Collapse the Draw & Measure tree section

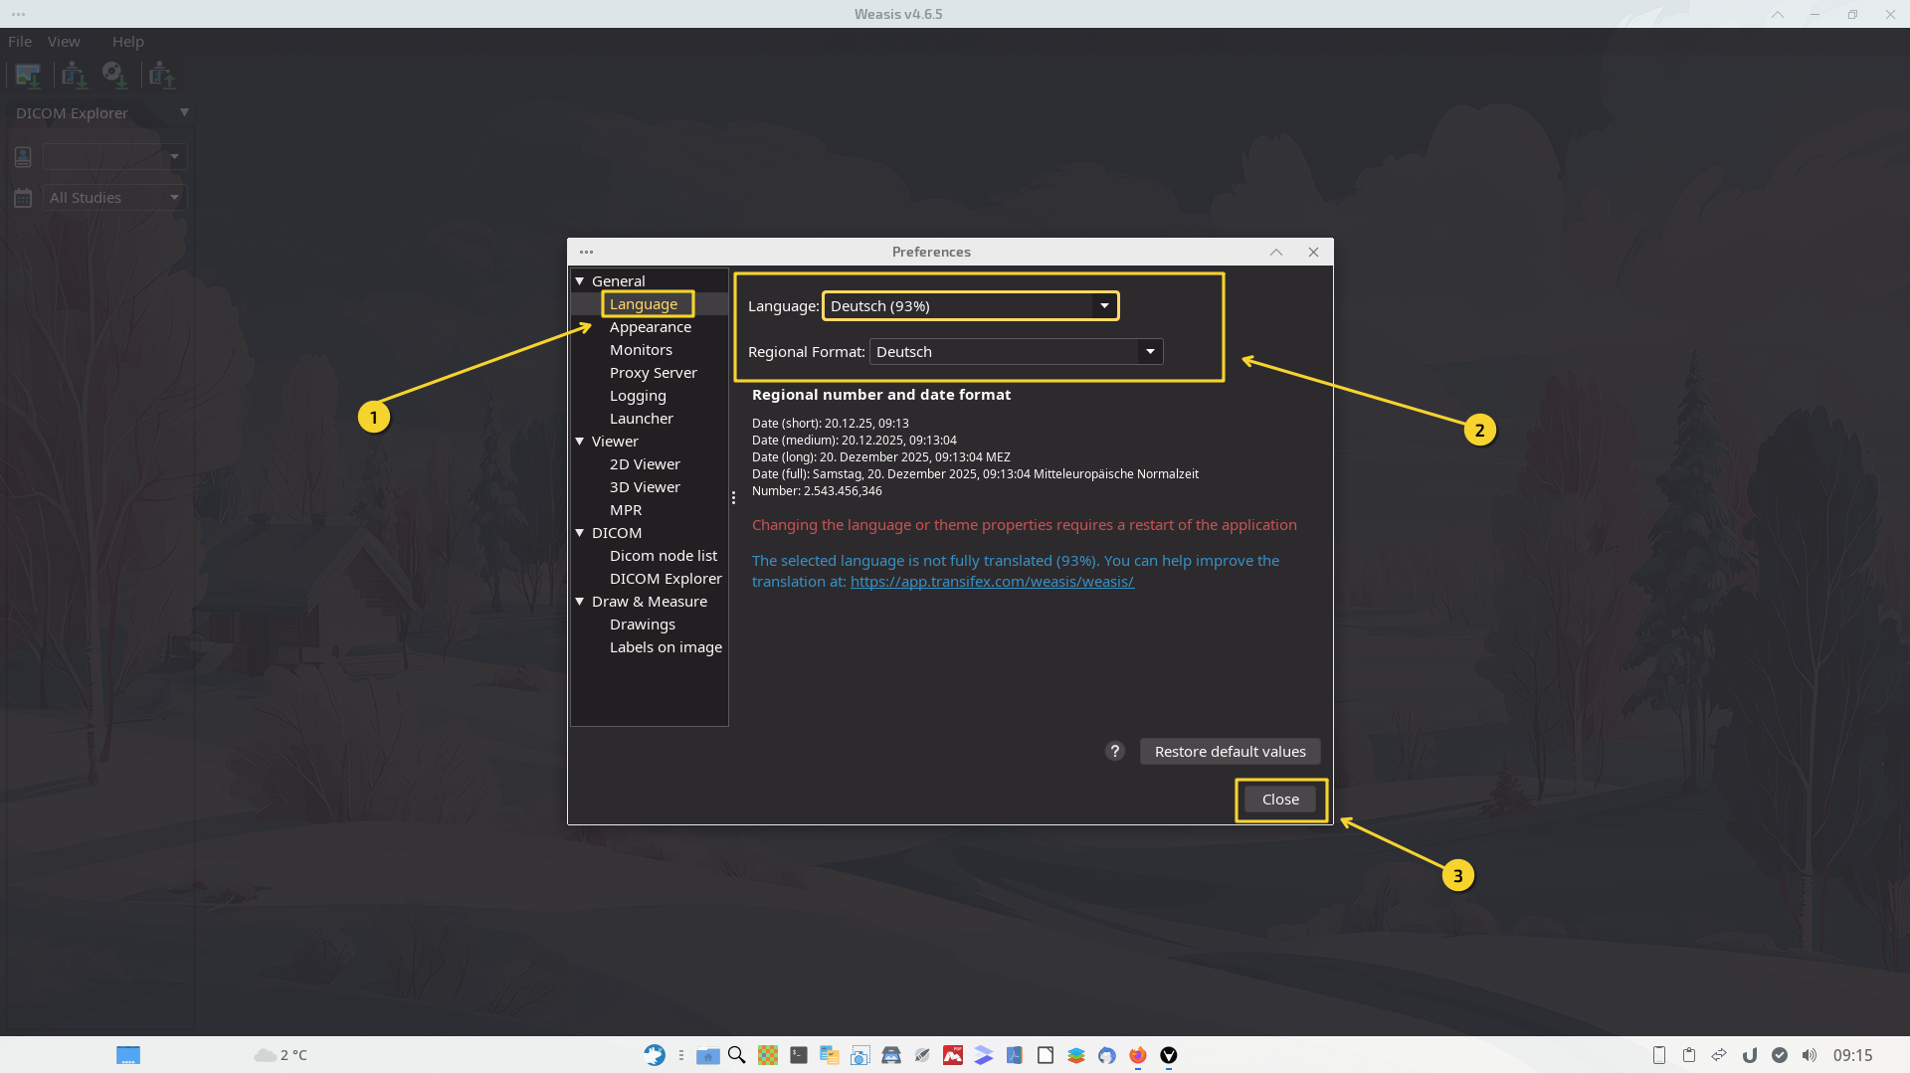click(580, 602)
